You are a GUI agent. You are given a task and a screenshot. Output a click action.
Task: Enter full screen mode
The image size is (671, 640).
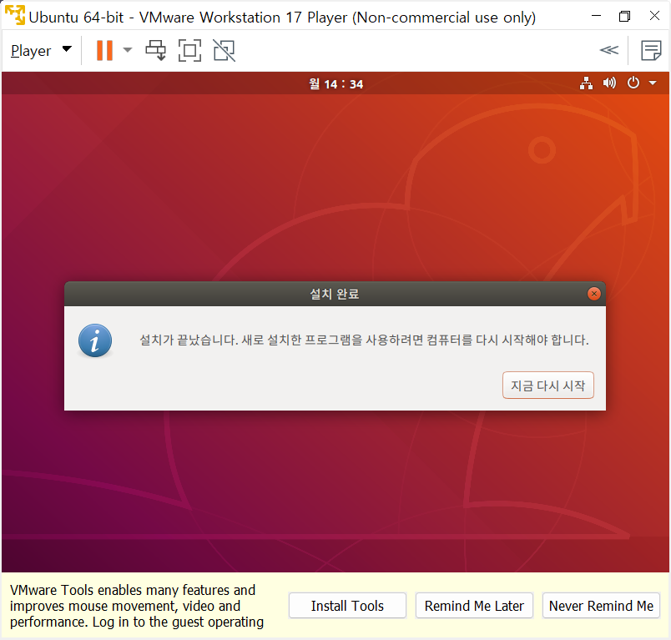tap(189, 50)
